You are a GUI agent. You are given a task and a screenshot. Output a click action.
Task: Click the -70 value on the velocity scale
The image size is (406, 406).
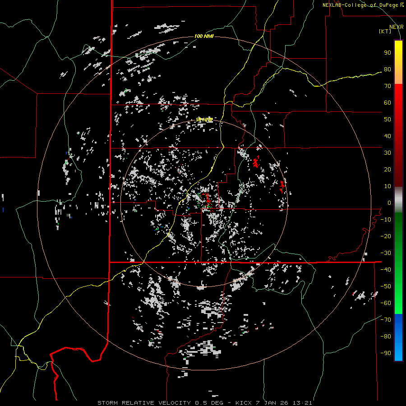(386, 320)
